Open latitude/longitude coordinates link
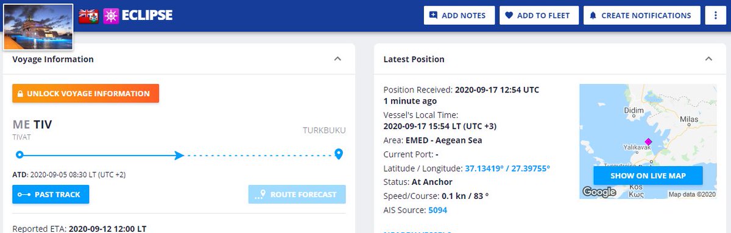 point(508,168)
